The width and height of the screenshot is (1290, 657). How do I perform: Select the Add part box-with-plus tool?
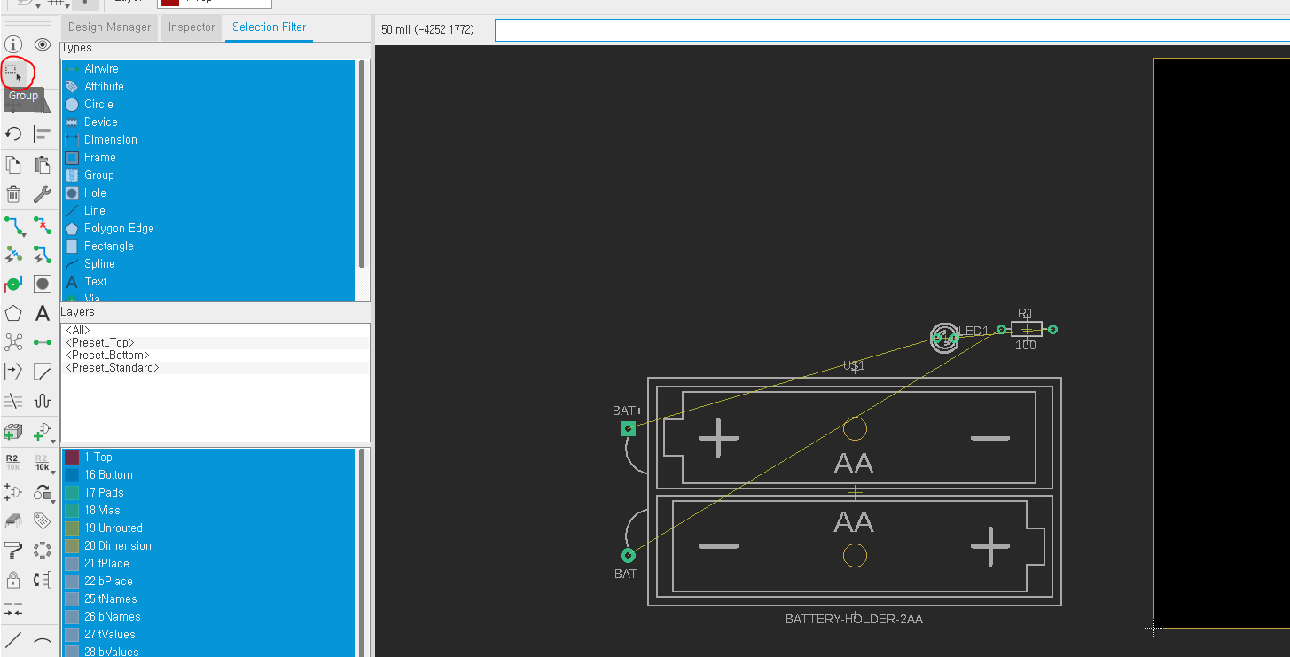[13, 432]
